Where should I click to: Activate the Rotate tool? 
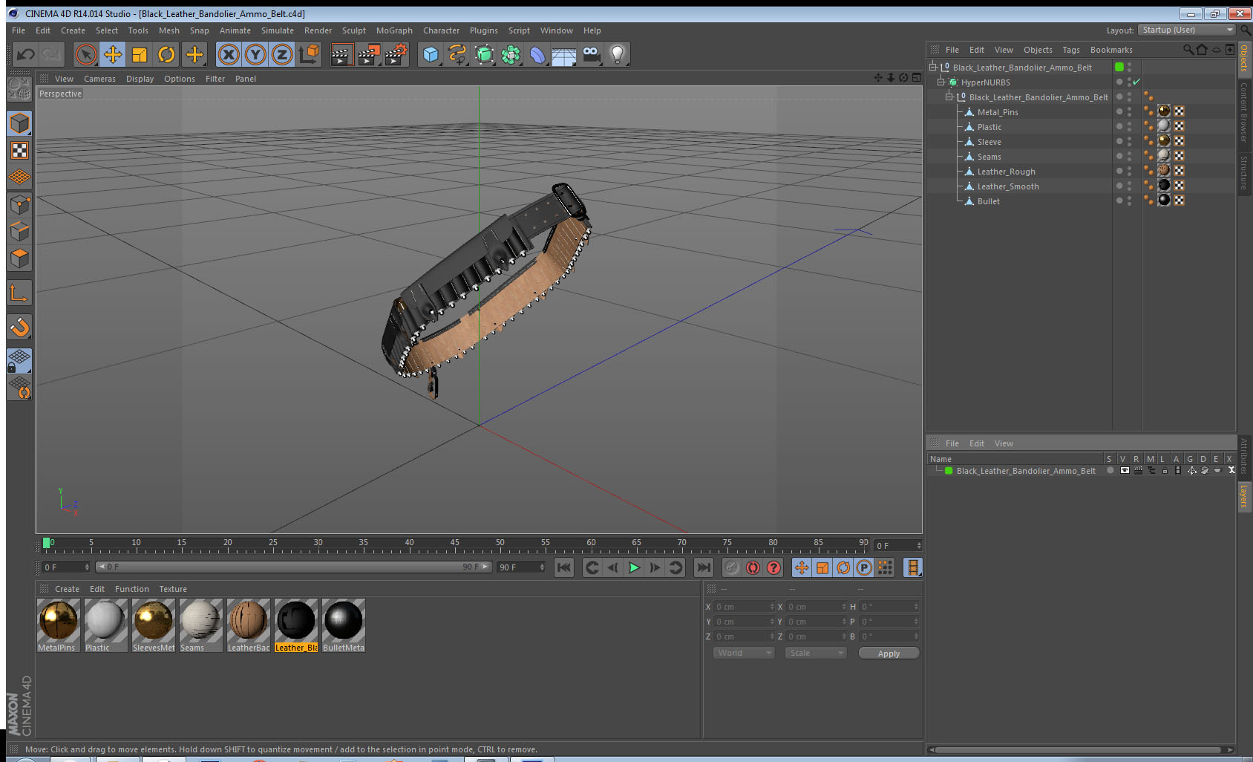point(166,54)
